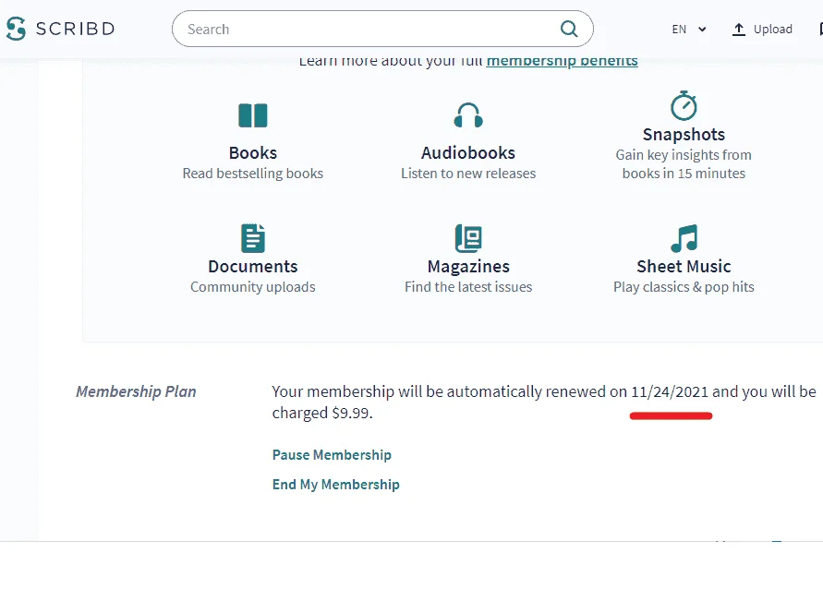
Task: Click 'Read bestselling books' description
Action: [x=253, y=174]
